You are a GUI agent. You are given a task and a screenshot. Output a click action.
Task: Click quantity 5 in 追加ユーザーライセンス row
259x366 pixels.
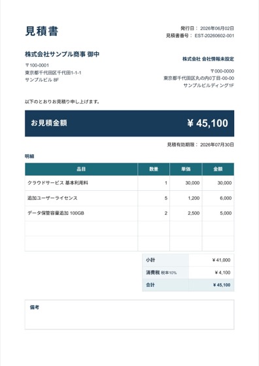pyautogui.click(x=166, y=198)
